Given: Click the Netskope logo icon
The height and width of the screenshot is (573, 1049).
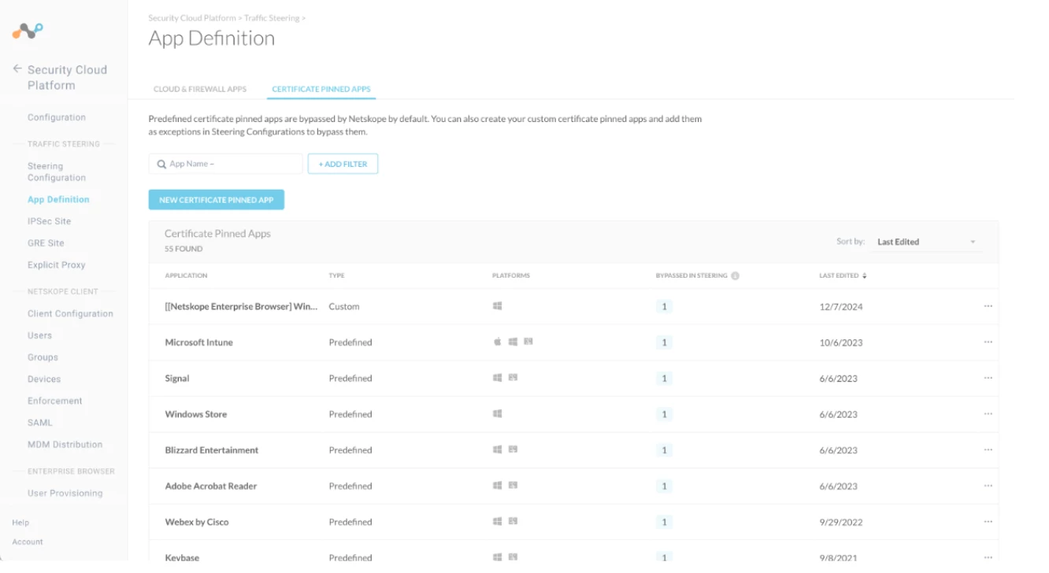Looking at the screenshot, I should click(x=28, y=31).
